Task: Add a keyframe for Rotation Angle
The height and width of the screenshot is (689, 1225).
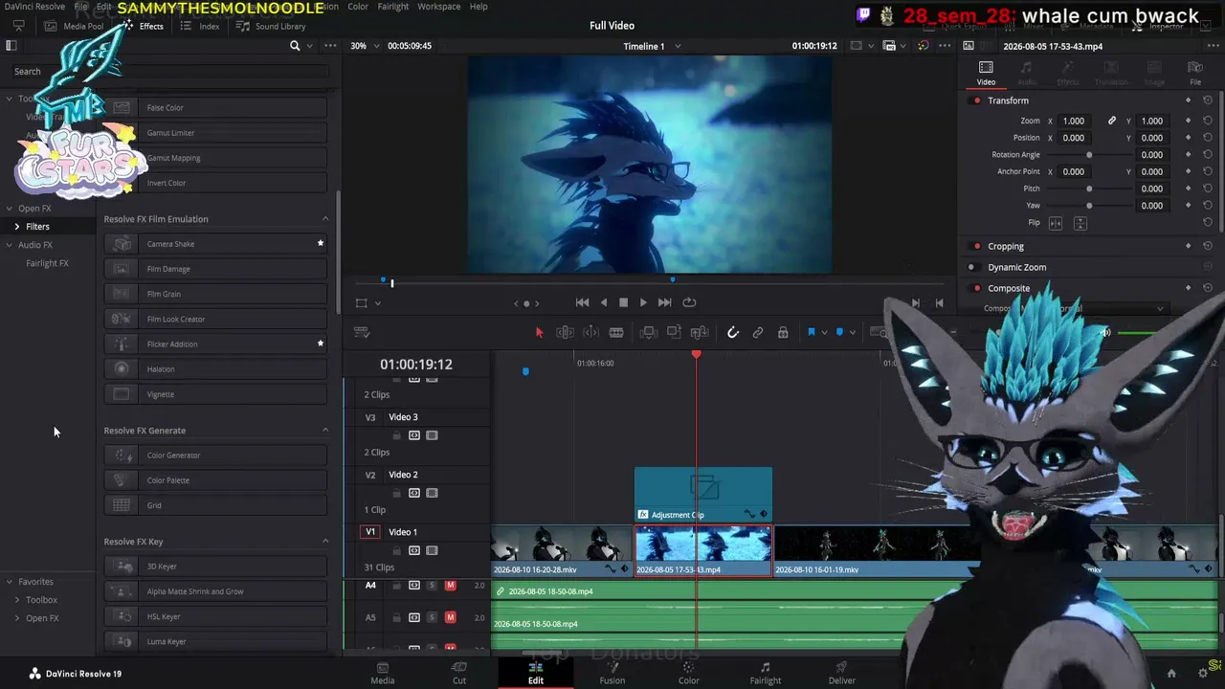Action: coord(1188,155)
